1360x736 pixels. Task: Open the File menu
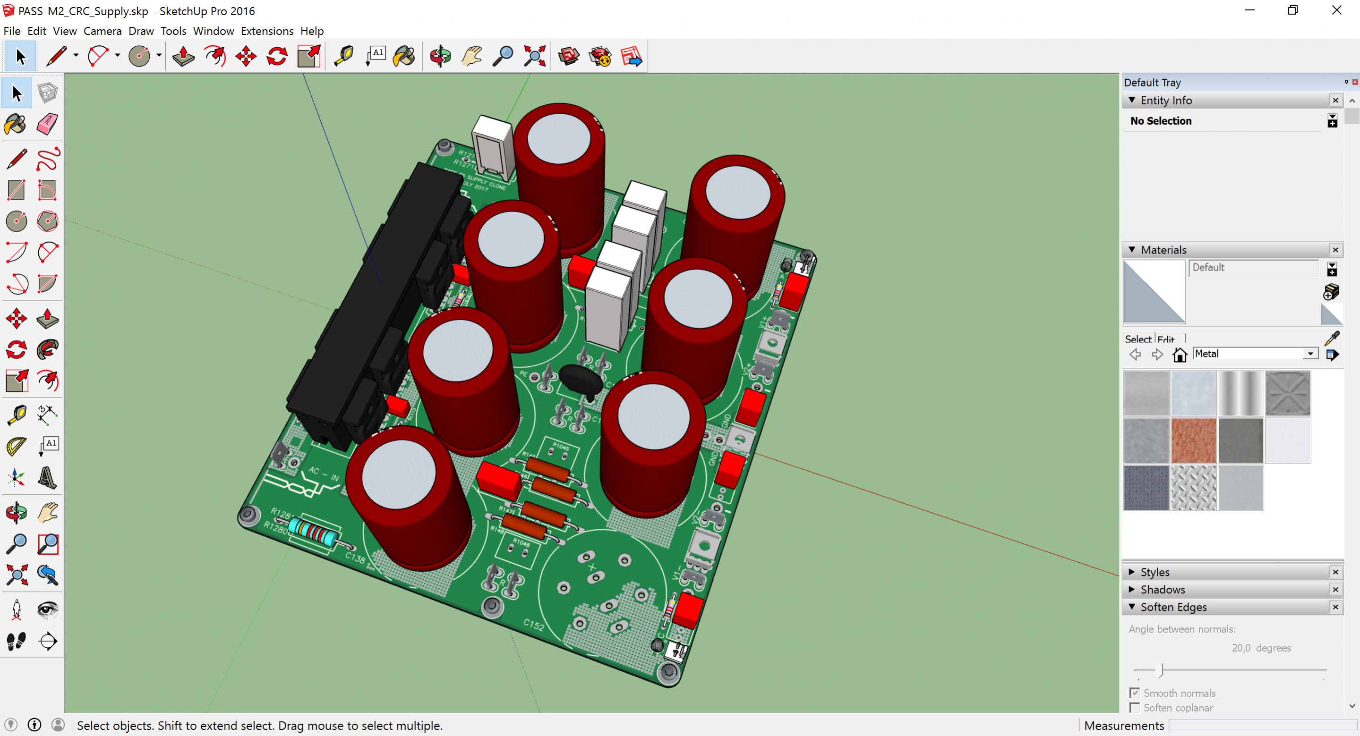(x=12, y=31)
